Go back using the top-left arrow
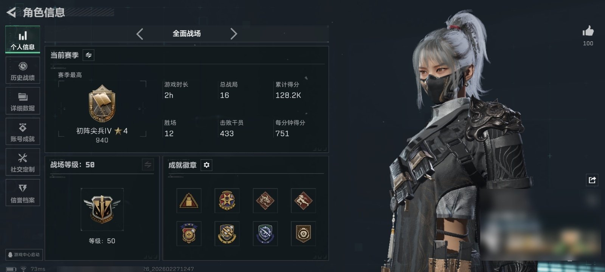Image resolution: width=605 pixels, height=272 pixels. 11,12
